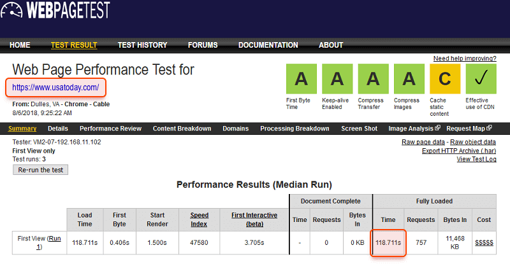Click the Test runs: 3 text
Viewport: 510px width, 264px height.
coord(29,159)
